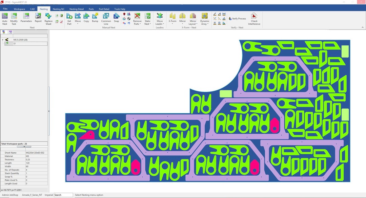This screenshot has width=366, height=198.
Task: Click the Check Interference icon
Action: click(x=254, y=18)
